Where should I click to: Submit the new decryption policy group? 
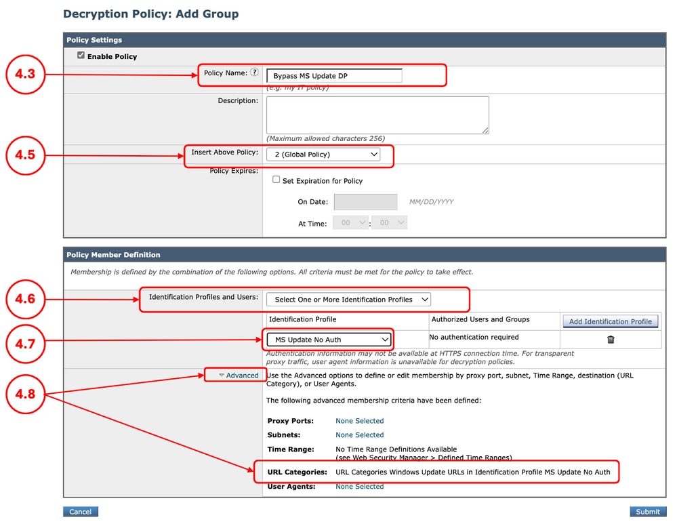647,512
